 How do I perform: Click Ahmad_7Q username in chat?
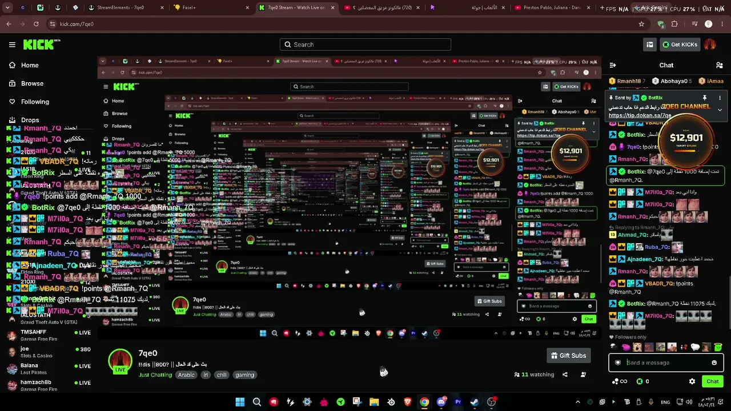click(632, 235)
